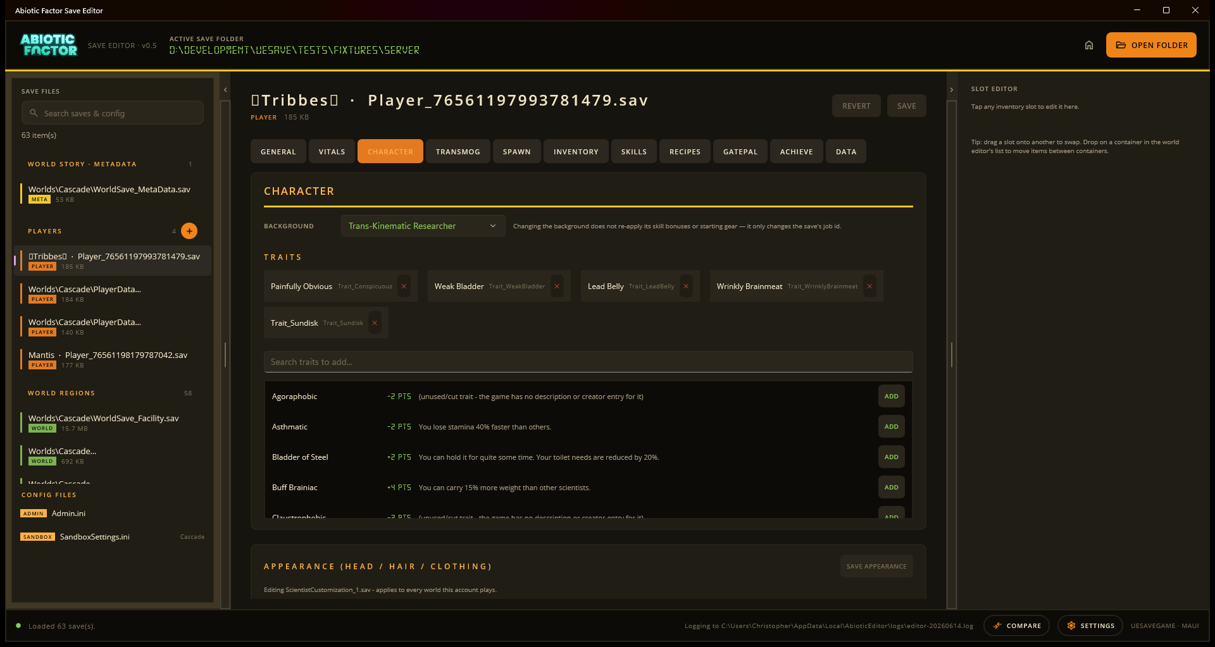Open Settings from status bar
Screen dimensions: 1215x647
pos(1090,625)
